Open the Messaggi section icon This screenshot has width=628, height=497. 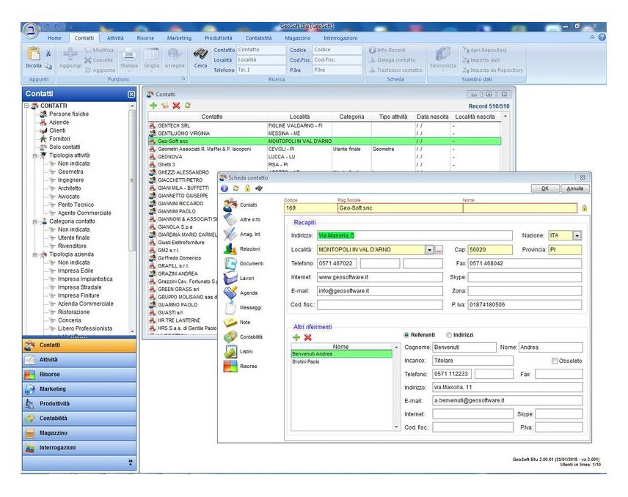(230, 308)
